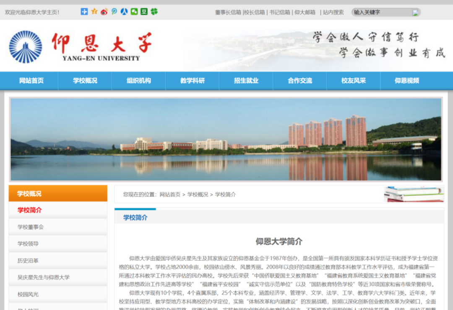Click the campus lake banner image

click(226, 139)
